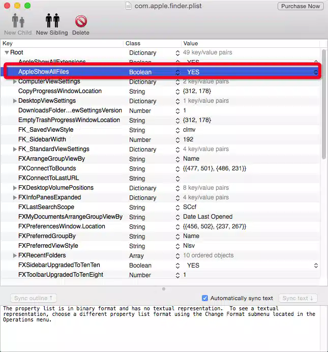Open class popup for ComputerViewSettings row
The image size is (328, 352).
click(177, 82)
